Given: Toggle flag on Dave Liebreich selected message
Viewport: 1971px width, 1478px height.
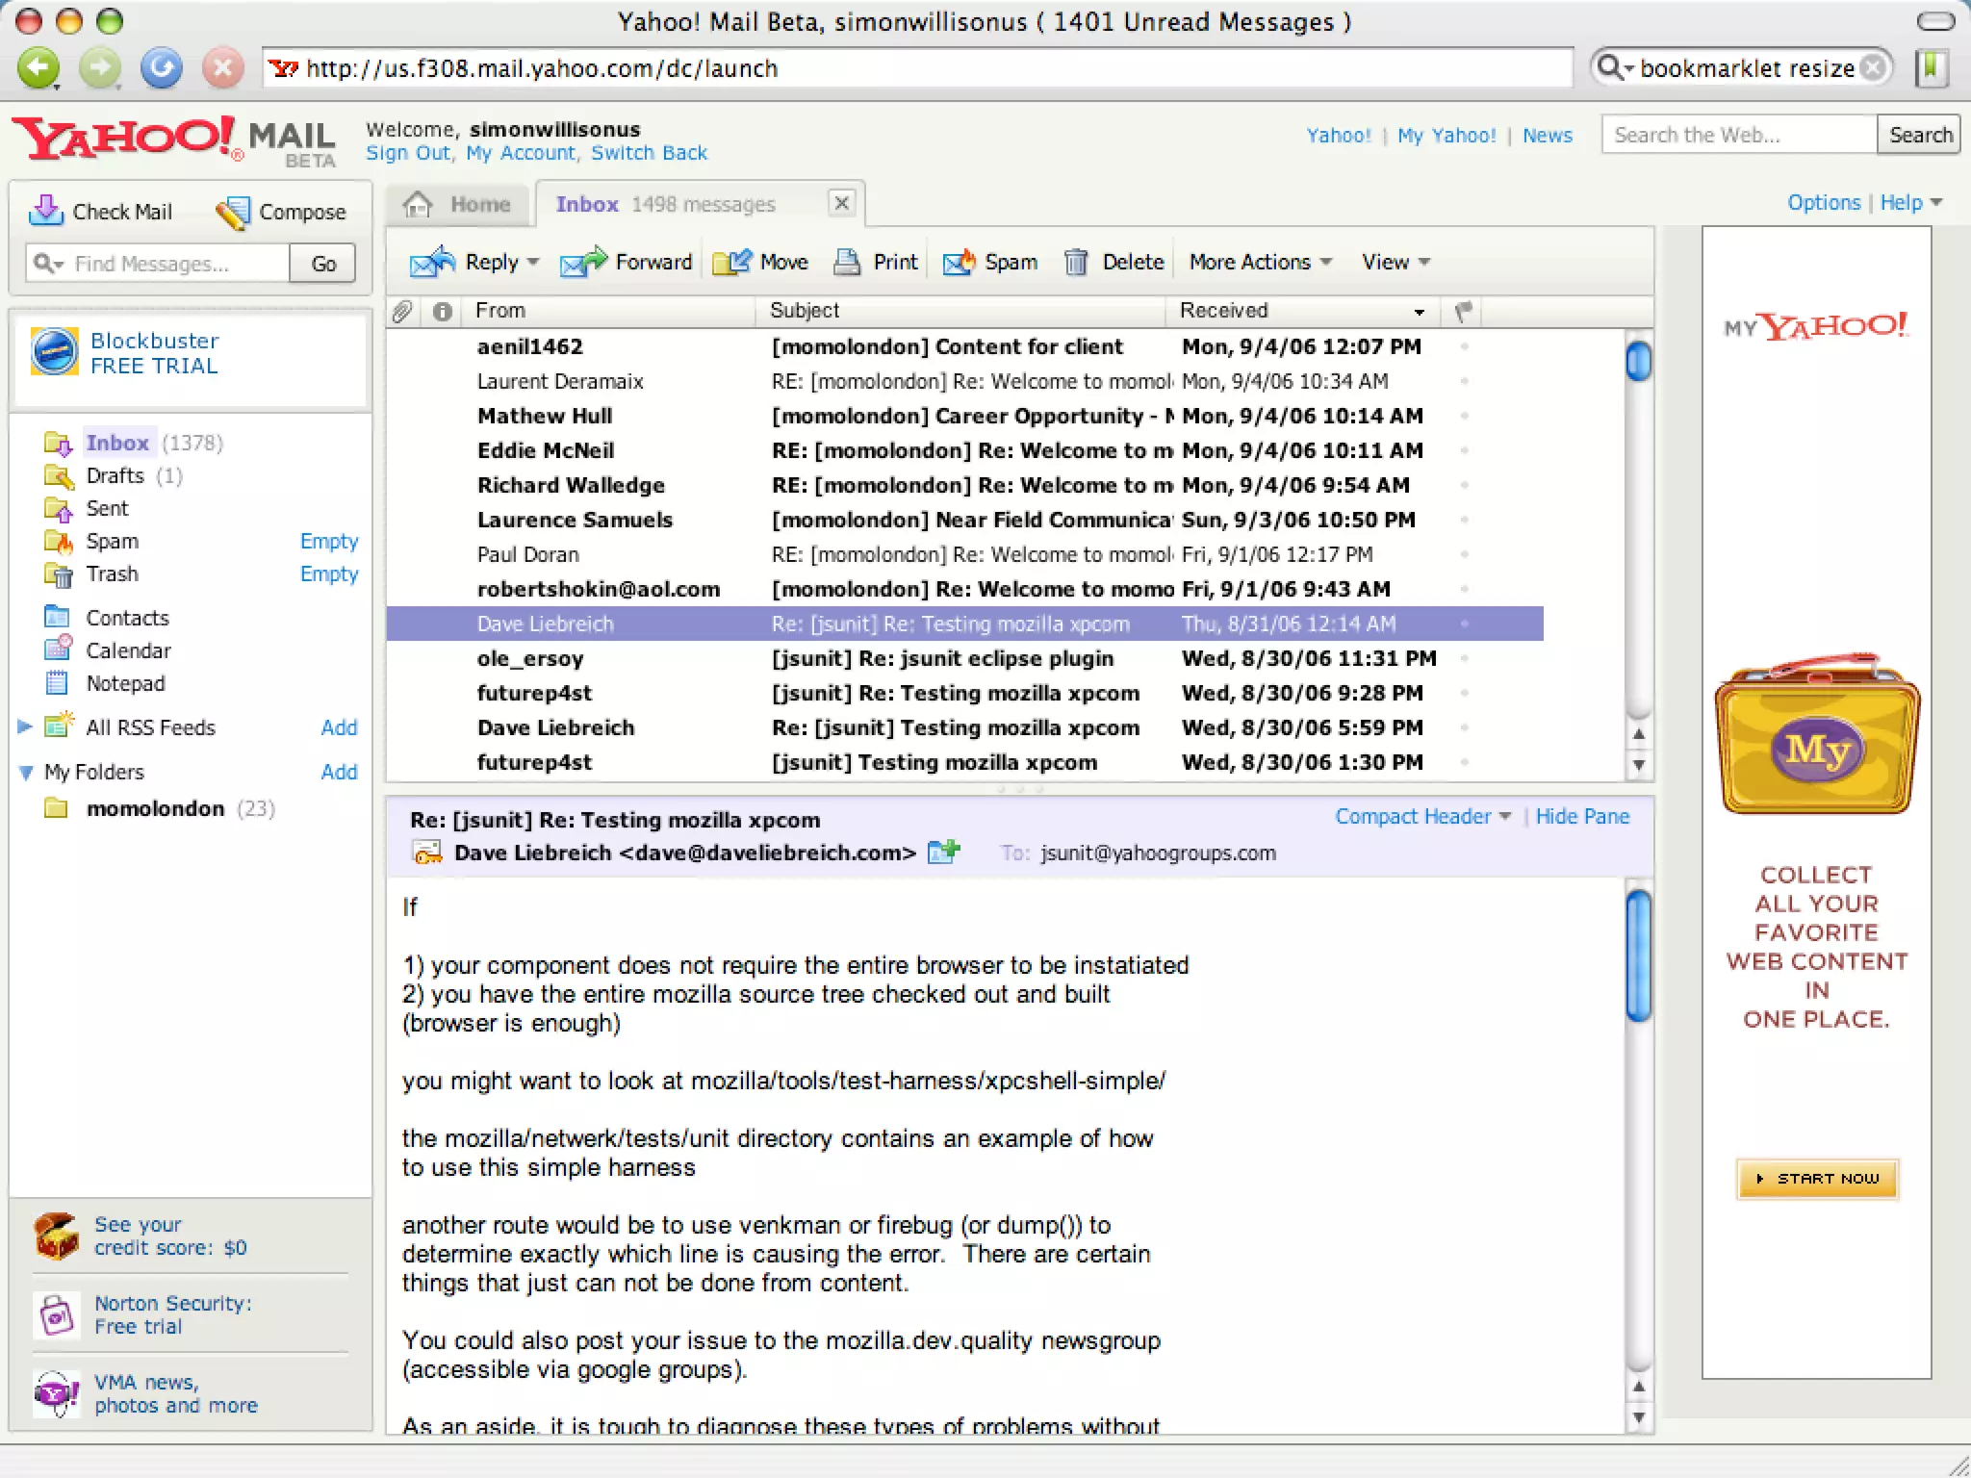Looking at the screenshot, I should click(1464, 624).
